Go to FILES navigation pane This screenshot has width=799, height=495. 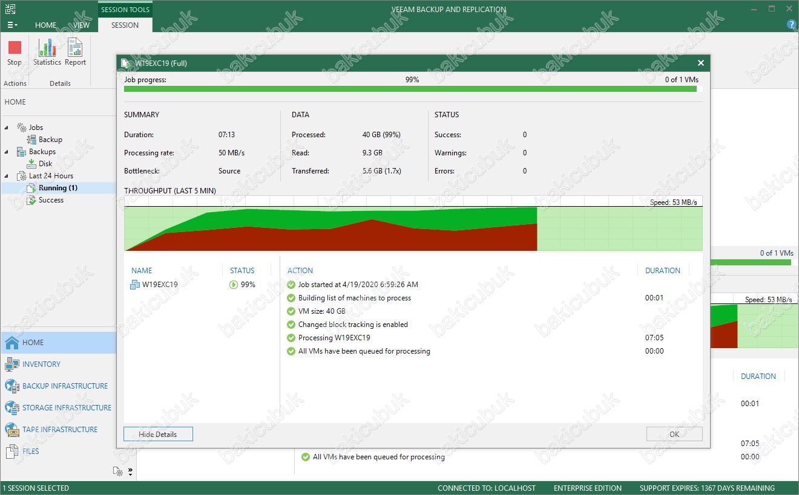(x=58, y=451)
